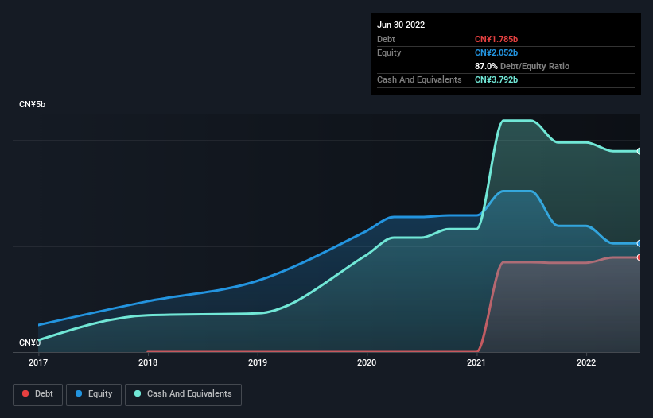Select the 2019 x-axis label

[258, 362]
